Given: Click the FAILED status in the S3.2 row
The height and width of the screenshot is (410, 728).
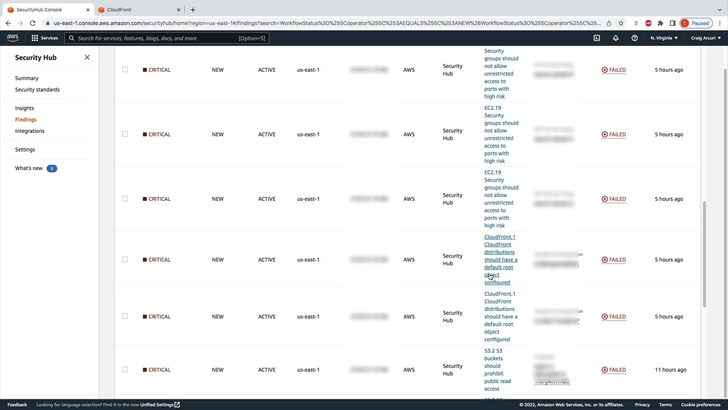Looking at the screenshot, I should click(x=614, y=370).
